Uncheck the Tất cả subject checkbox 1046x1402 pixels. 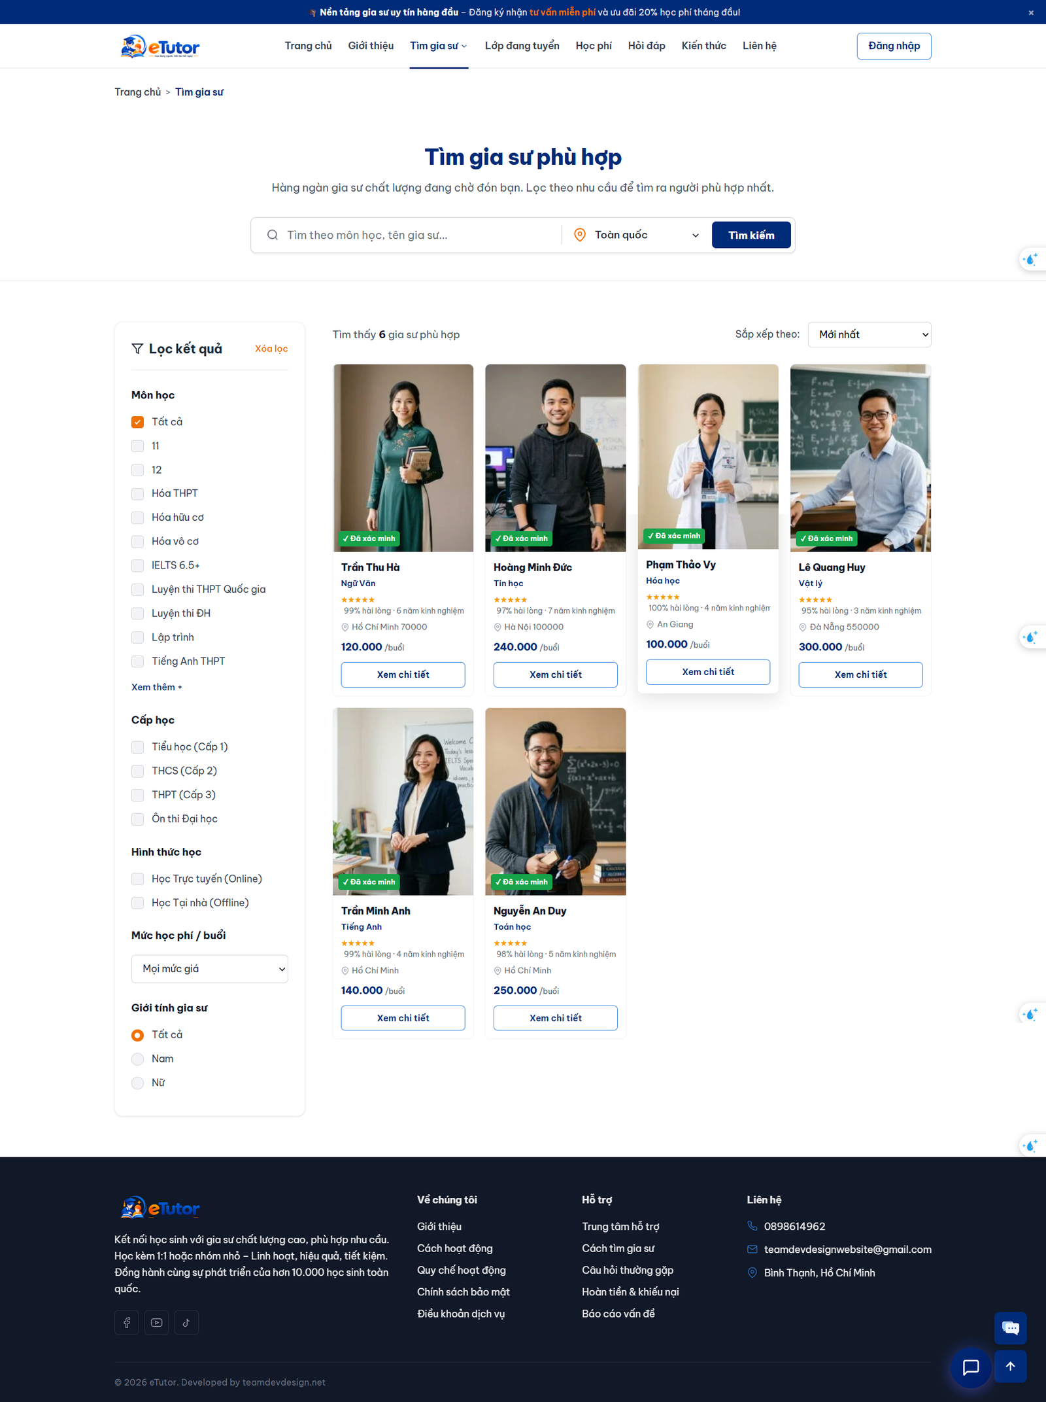137,422
